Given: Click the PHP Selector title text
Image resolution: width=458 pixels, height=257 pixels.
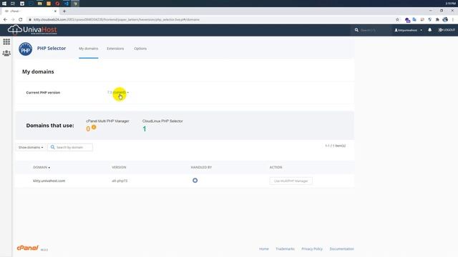Looking at the screenshot, I should tap(52, 49).
